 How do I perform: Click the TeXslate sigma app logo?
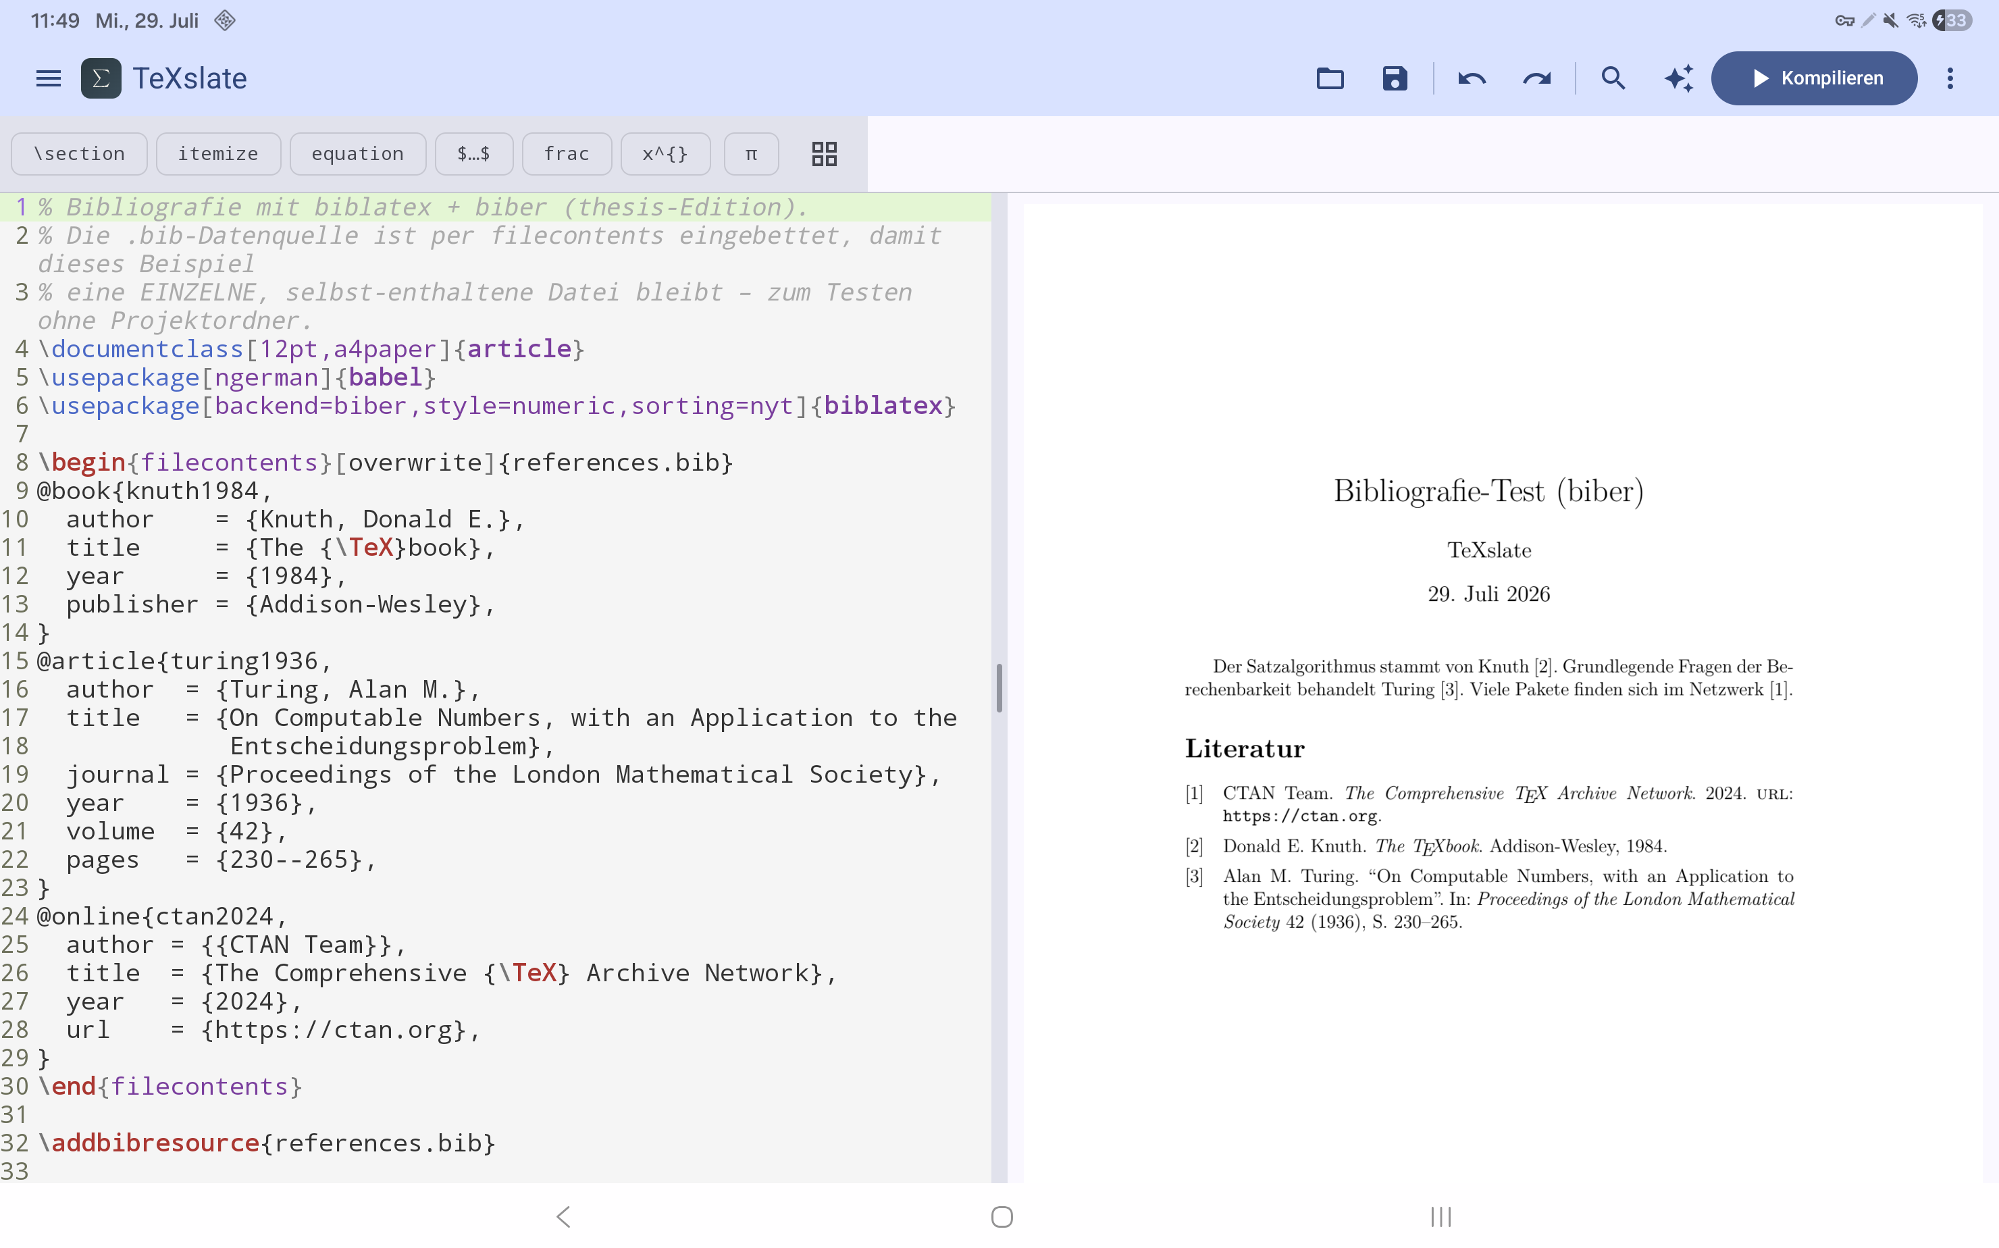click(x=101, y=78)
